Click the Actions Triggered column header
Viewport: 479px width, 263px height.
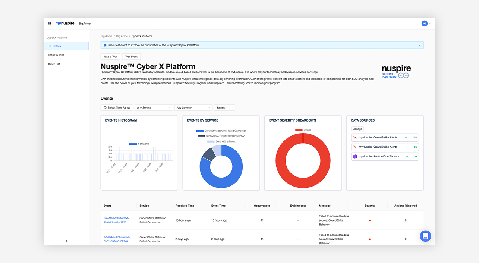406,206
